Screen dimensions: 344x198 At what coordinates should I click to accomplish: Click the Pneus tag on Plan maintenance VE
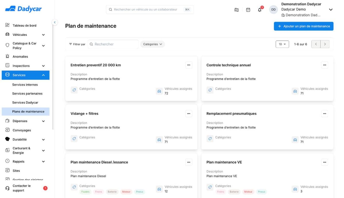tap(261, 192)
